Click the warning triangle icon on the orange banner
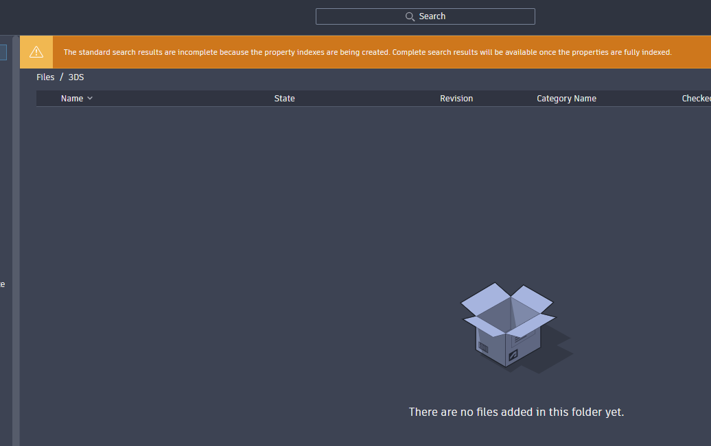The width and height of the screenshot is (711, 446). pyautogui.click(x=36, y=51)
